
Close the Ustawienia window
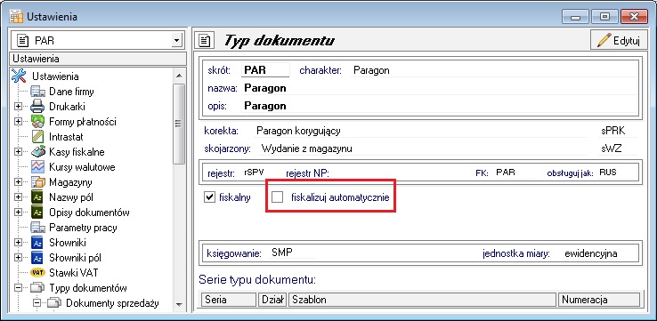635,17
